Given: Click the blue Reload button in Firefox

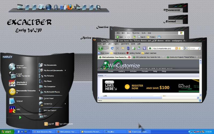Looking at the screenshot, I should [x=112, y=48].
